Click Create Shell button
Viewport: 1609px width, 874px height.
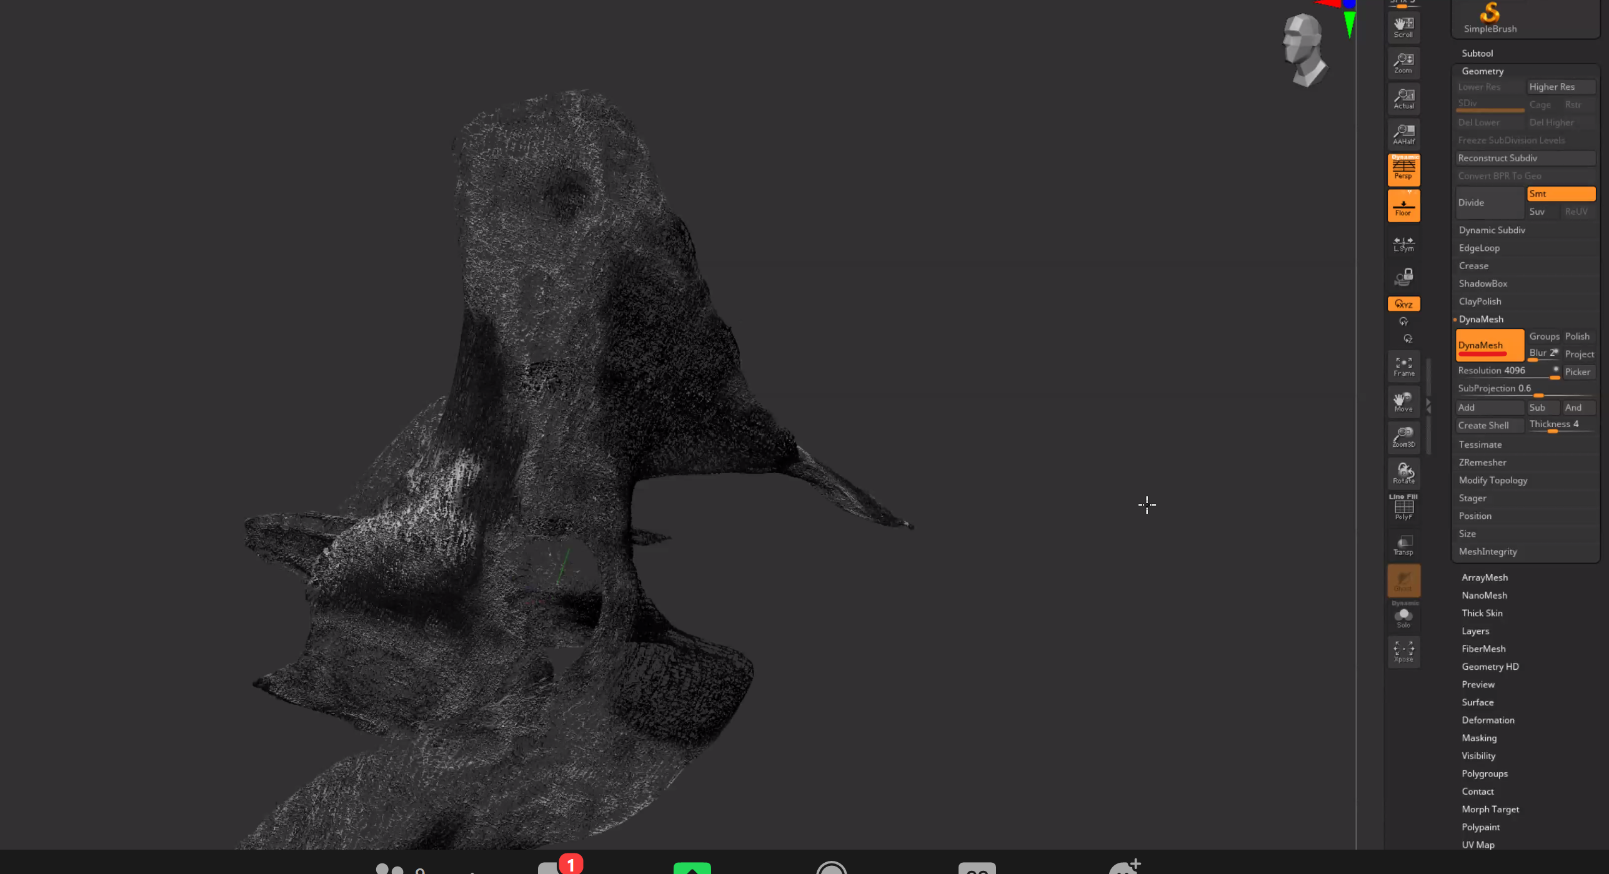(x=1490, y=425)
